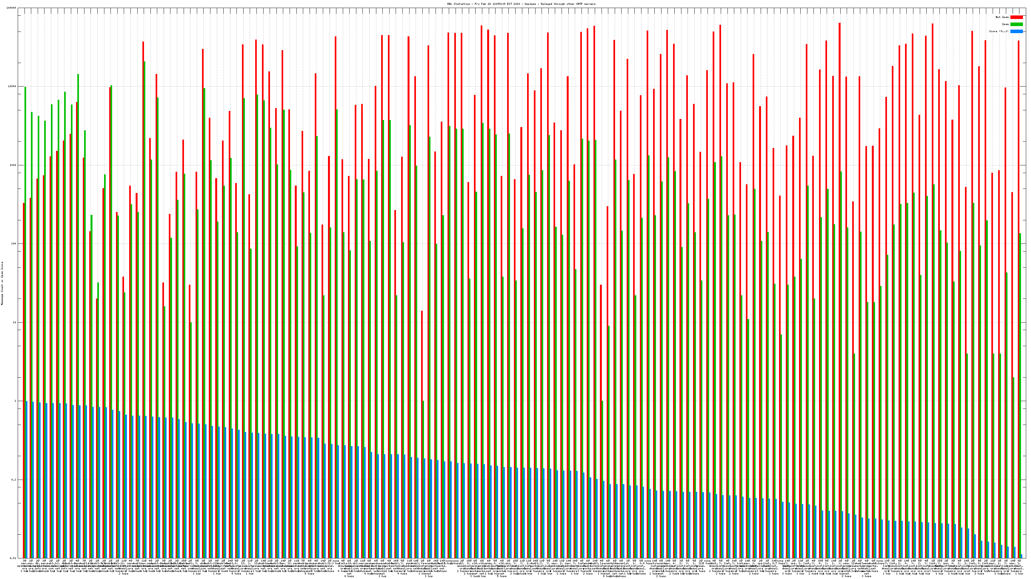The image size is (1031, 579).
Task: Click the leftmost blue score bar
Action: coord(27,480)
